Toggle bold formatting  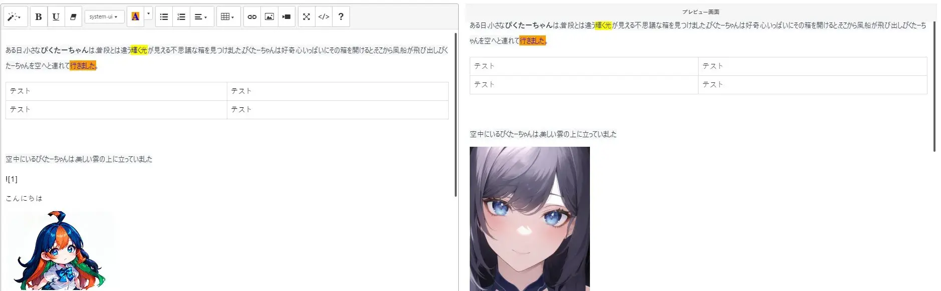[x=39, y=16]
